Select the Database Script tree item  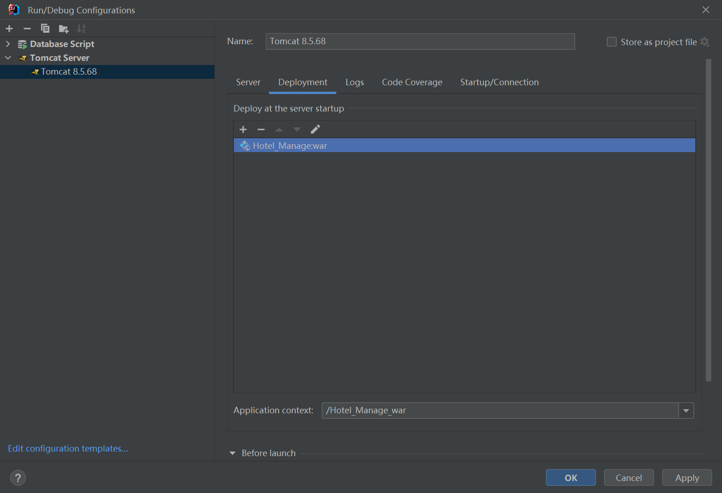click(107, 44)
